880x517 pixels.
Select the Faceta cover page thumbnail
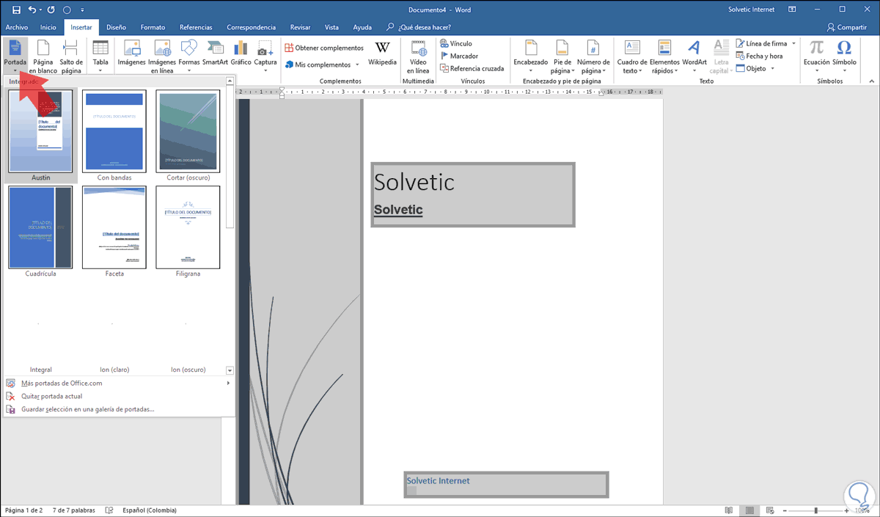point(114,229)
